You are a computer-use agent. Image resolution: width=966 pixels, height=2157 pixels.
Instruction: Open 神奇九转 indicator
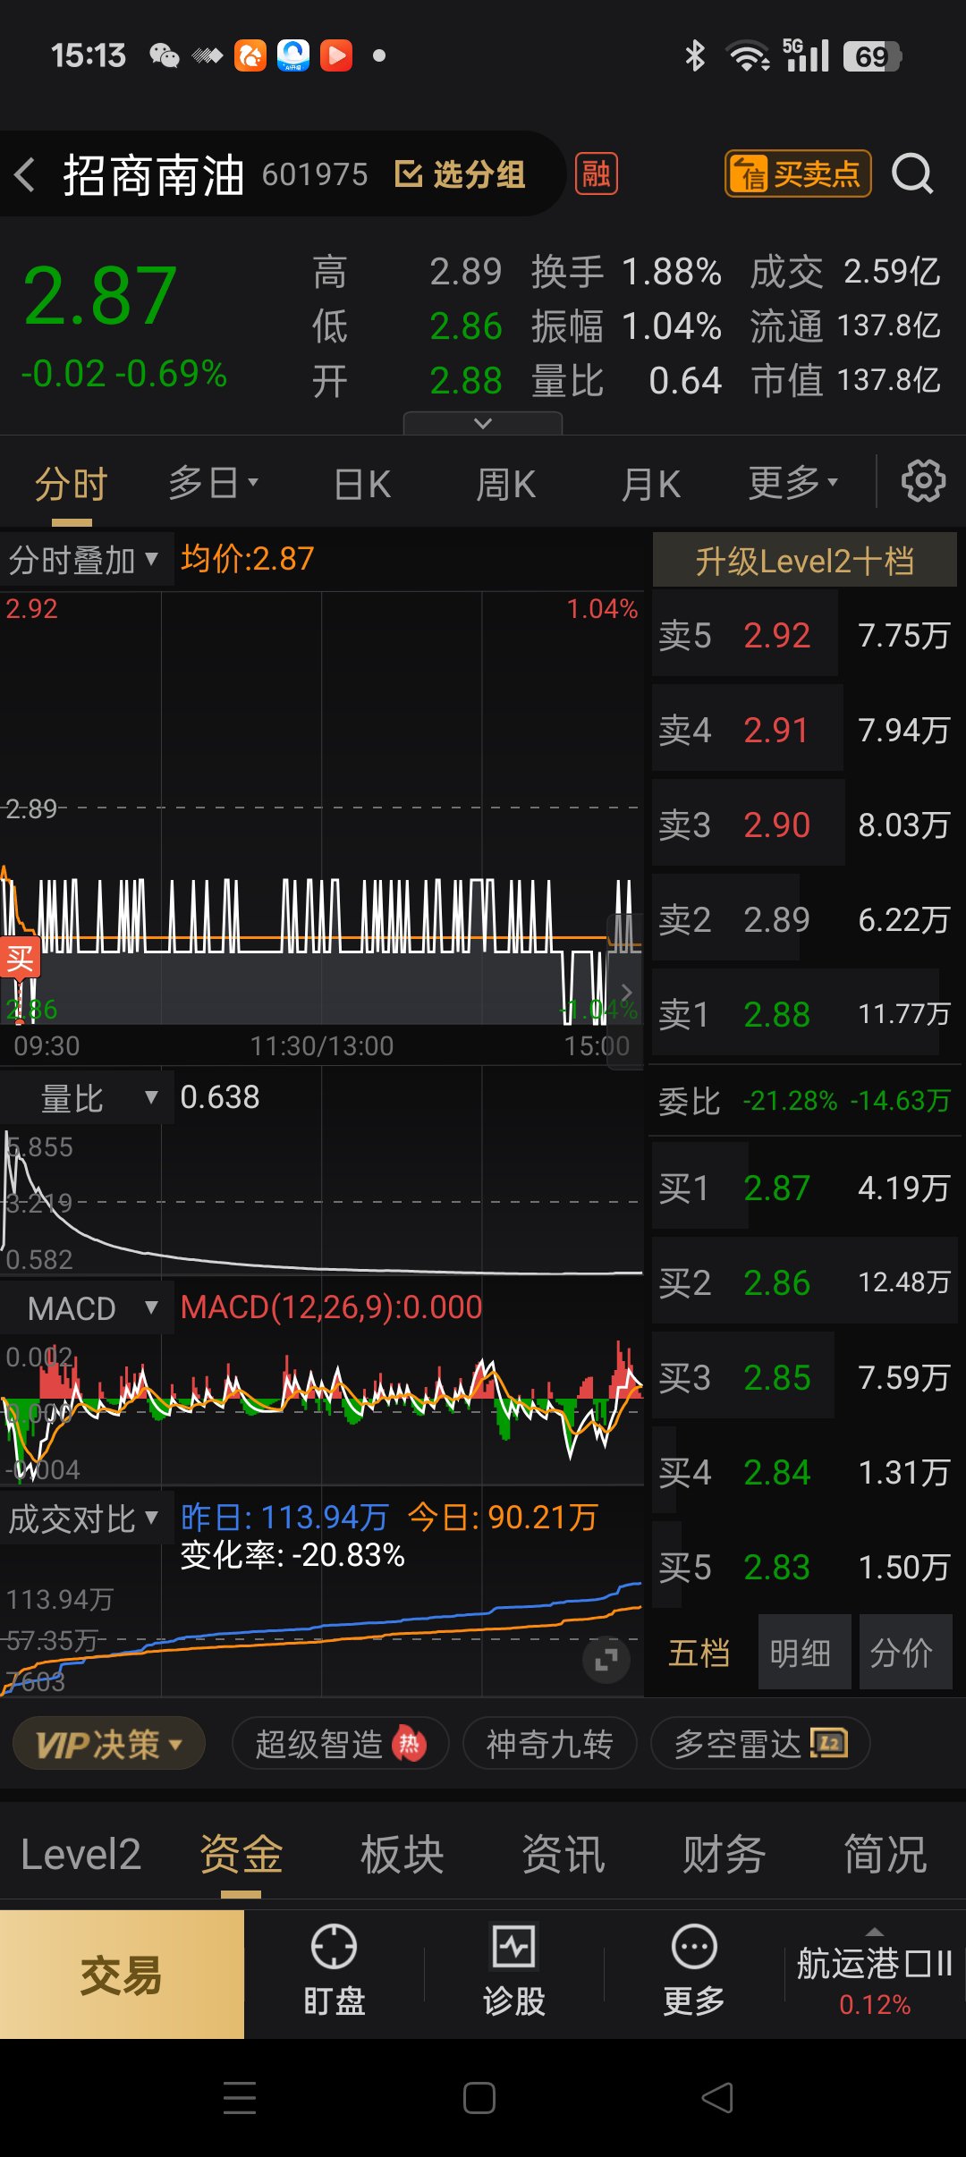tap(549, 1743)
